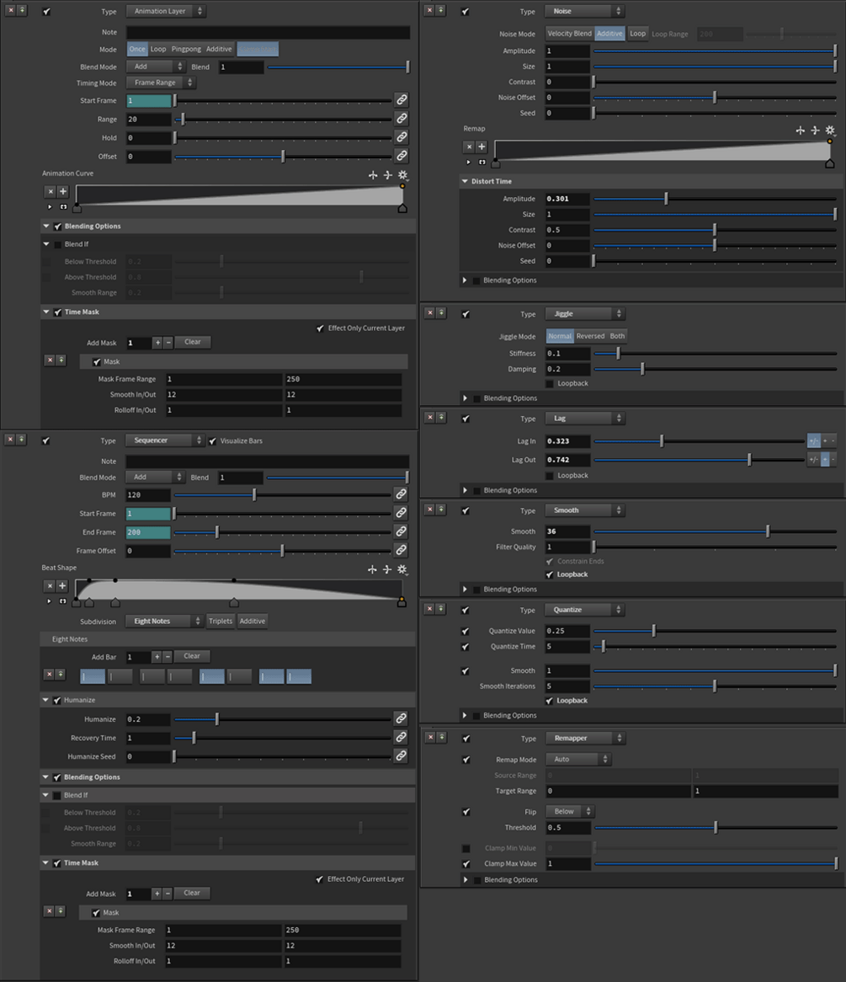Click link icon next to Offset slider
846x982 pixels.
coord(402,155)
